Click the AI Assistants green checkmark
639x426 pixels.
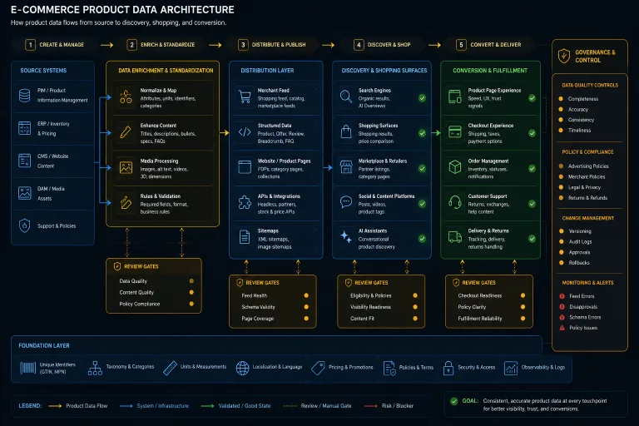422,239
